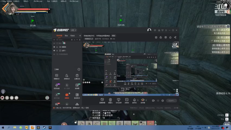The height and width of the screenshot is (130, 231).
Task: Open the PK tool with red badge
Action: click(57, 104)
